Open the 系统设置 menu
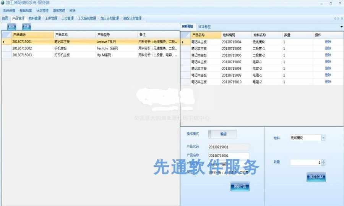The height and width of the screenshot is (206, 344). [x=9, y=11]
